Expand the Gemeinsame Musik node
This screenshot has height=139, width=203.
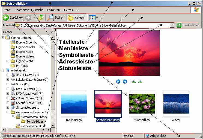[x=13, y=126]
